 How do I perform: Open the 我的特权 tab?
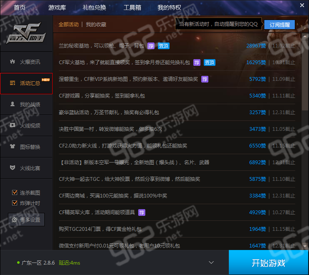coord(169,7)
